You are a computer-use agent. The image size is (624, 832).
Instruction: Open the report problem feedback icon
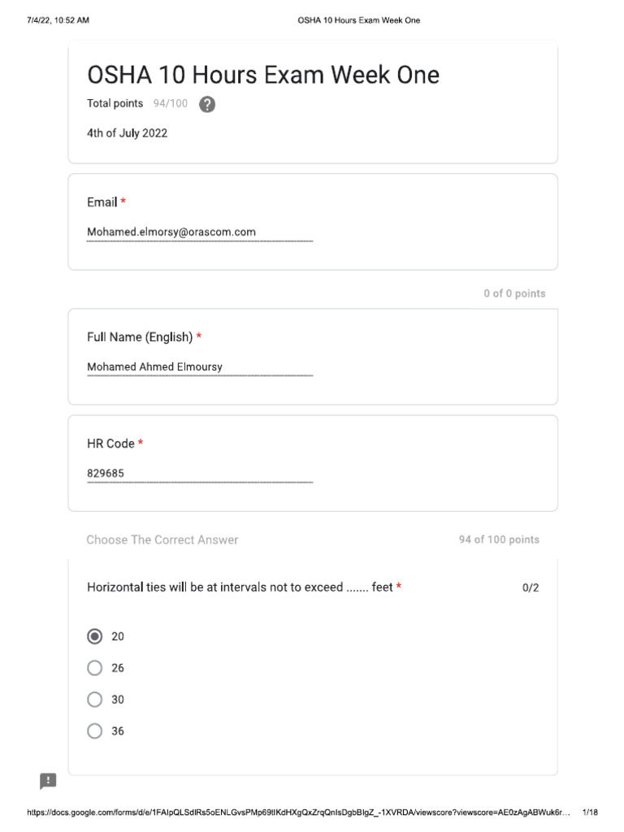coord(48,781)
